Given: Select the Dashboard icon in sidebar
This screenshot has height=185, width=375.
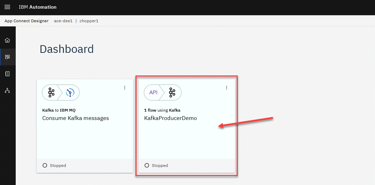Looking at the screenshot, I should coord(7,57).
